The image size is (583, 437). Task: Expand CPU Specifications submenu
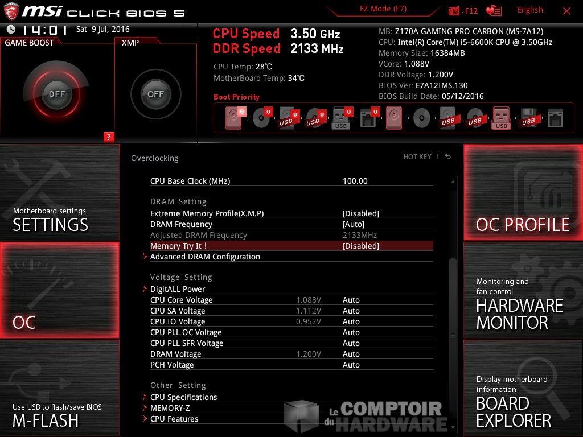183,397
